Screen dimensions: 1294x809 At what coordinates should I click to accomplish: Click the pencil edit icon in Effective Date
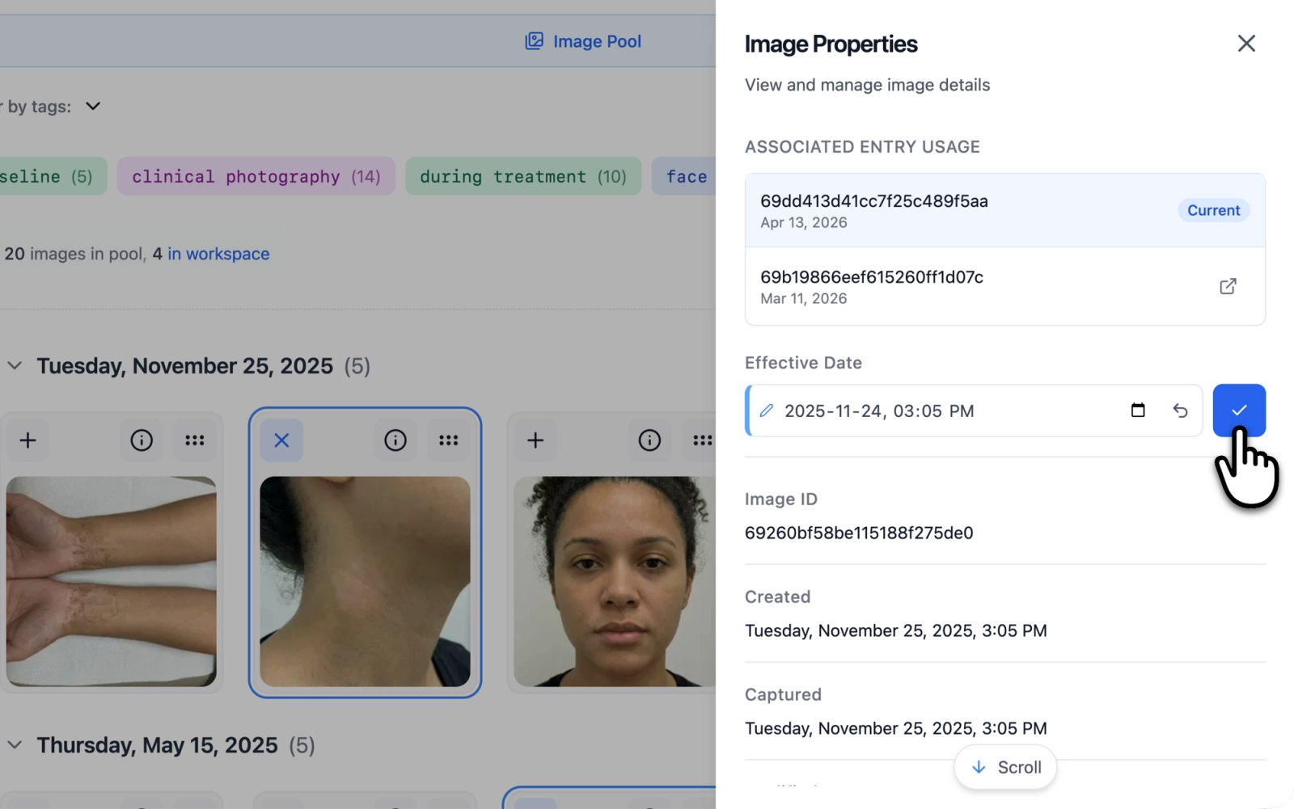767,411
